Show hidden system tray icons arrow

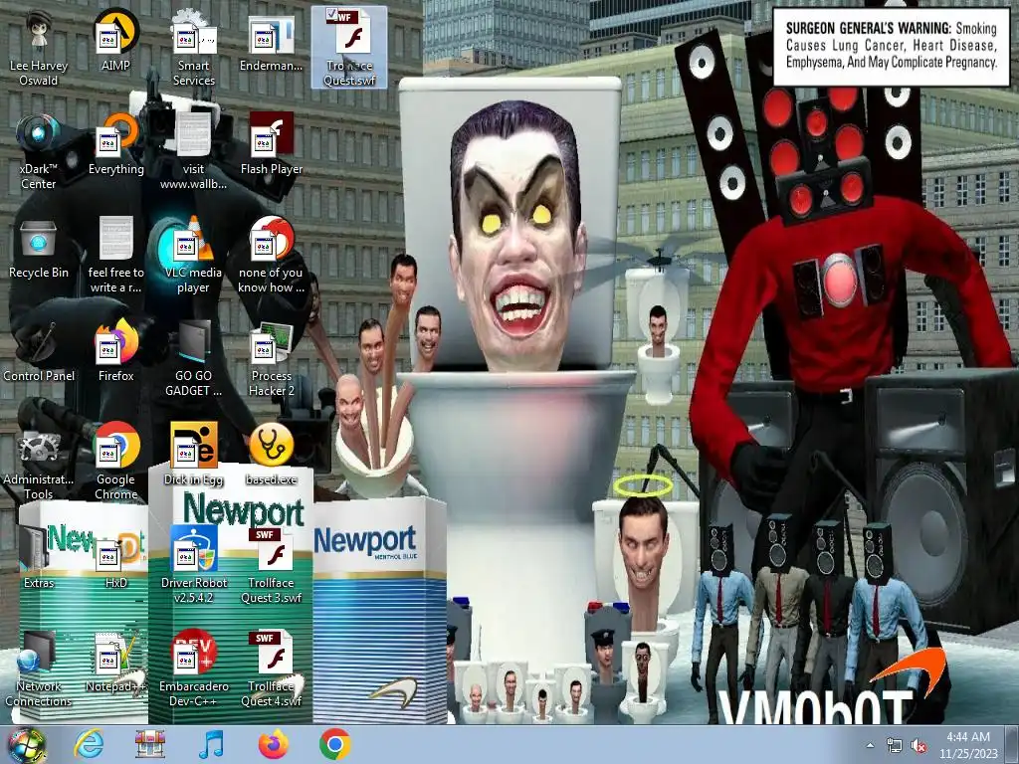point(870,745)
